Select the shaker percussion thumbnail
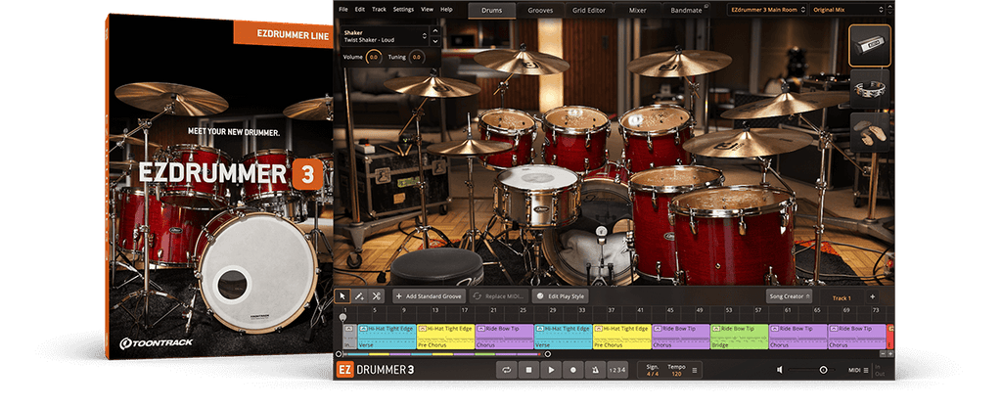Image resolution: width=1002 pixels, height=407 pixels. click(x=870, y=45)
